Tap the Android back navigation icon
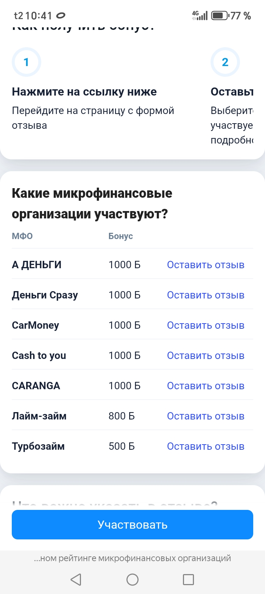265x594 pixels. click(76, 579)
